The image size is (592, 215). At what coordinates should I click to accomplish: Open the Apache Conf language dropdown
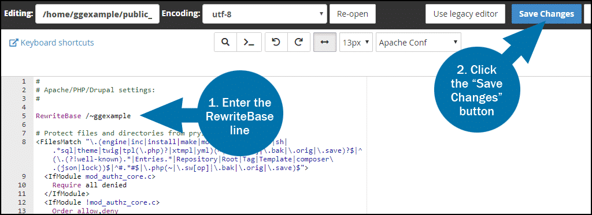[x=419, y=42]
